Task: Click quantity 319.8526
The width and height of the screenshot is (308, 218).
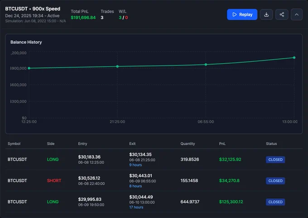Action: (190, 159)
